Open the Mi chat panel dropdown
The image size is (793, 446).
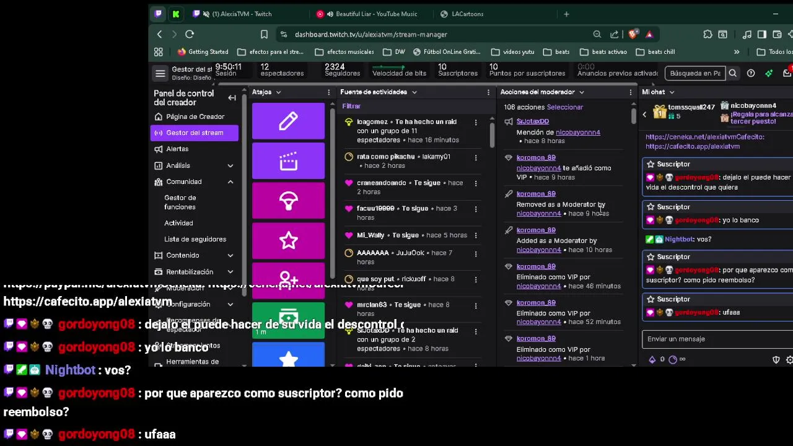coord(672,92)
